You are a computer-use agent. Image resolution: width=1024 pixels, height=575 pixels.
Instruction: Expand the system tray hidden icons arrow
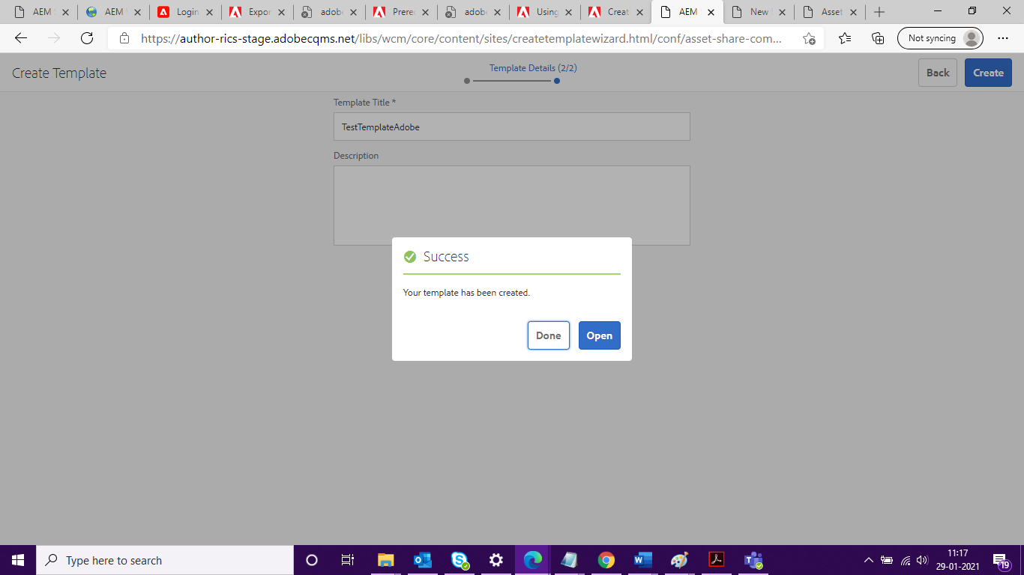point(868,559)
